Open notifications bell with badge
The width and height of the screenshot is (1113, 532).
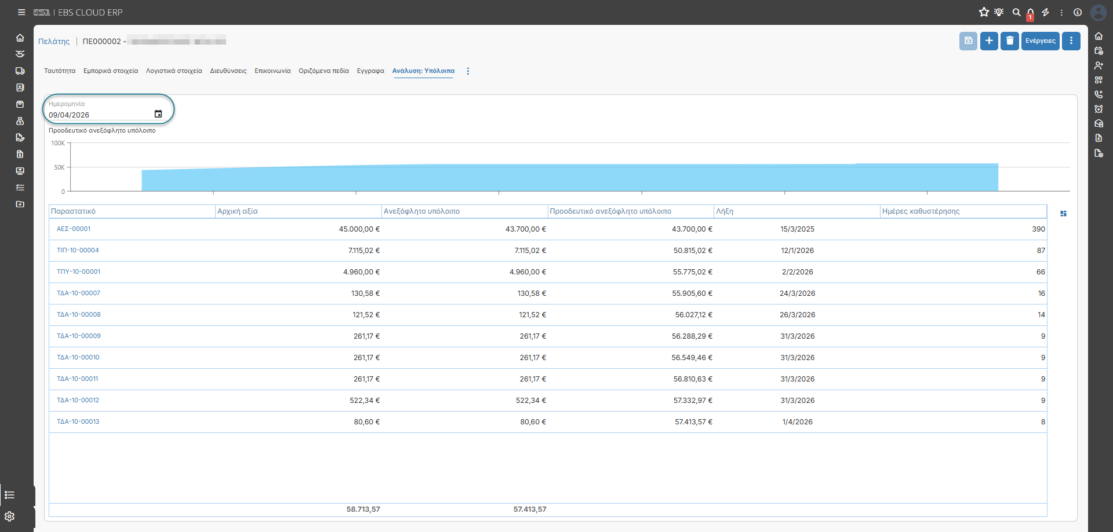tap(1031, 13)
